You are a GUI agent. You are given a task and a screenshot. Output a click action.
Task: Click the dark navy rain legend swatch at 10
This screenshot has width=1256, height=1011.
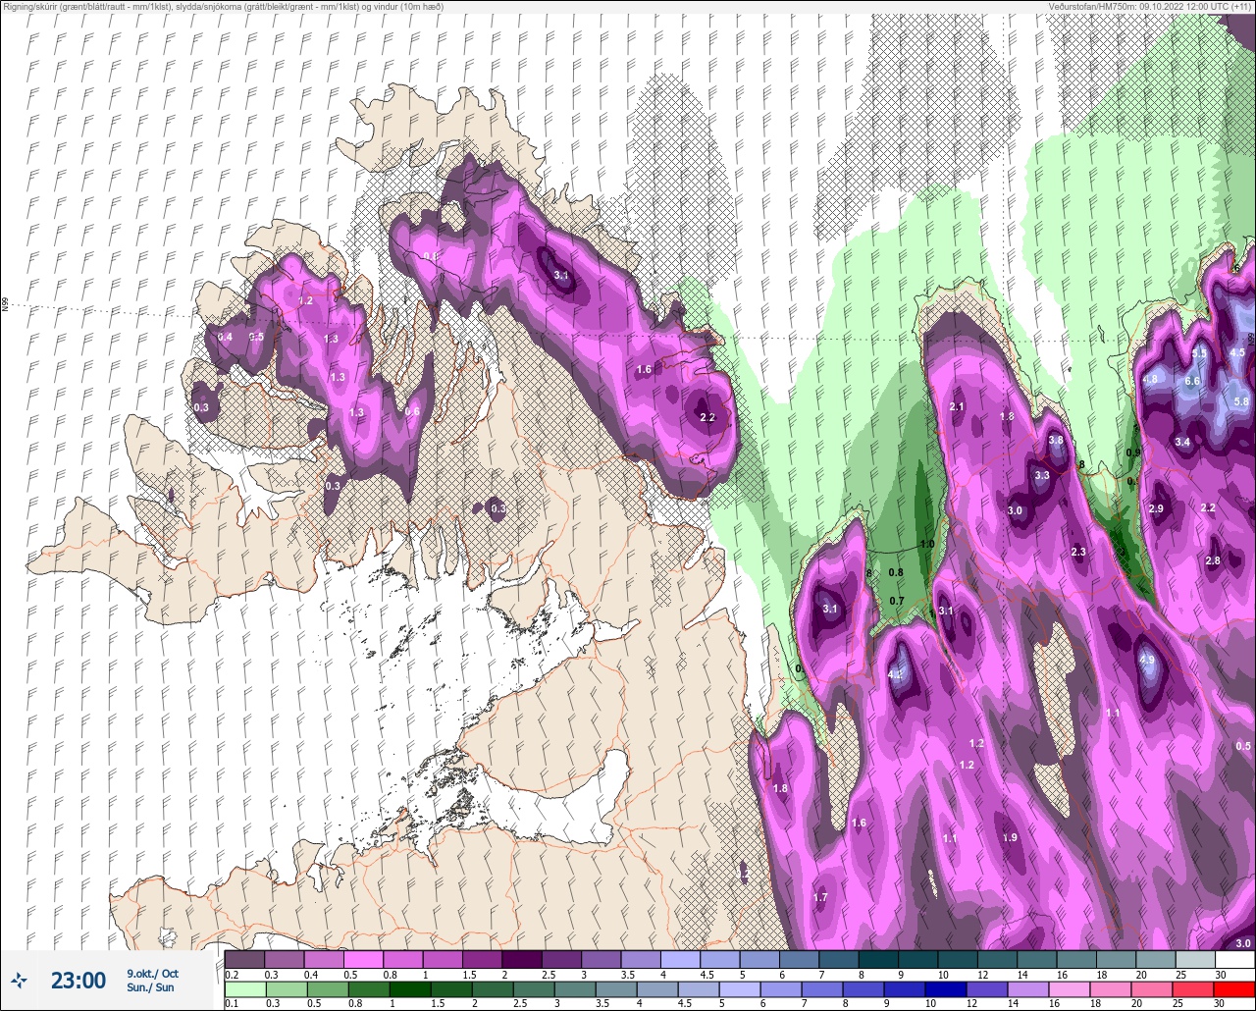tap(946, 989)
